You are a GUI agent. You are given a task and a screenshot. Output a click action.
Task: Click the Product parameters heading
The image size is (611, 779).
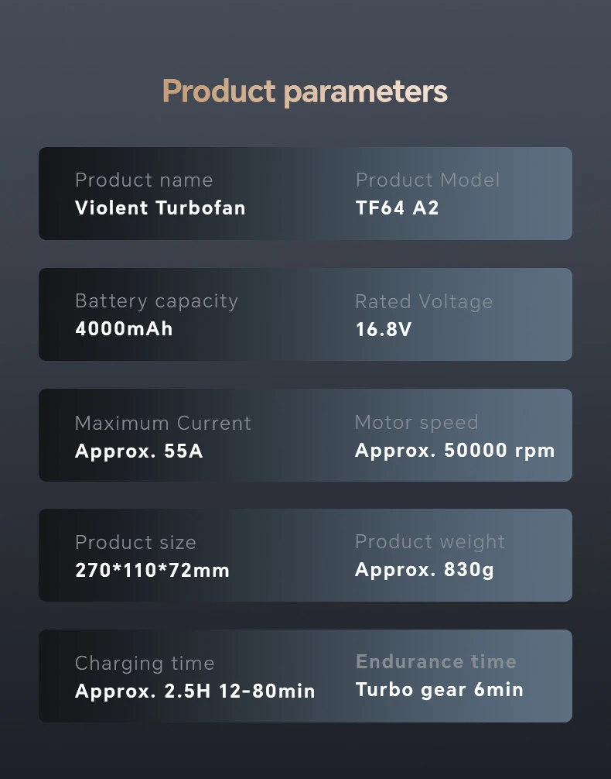pos(305,91)
